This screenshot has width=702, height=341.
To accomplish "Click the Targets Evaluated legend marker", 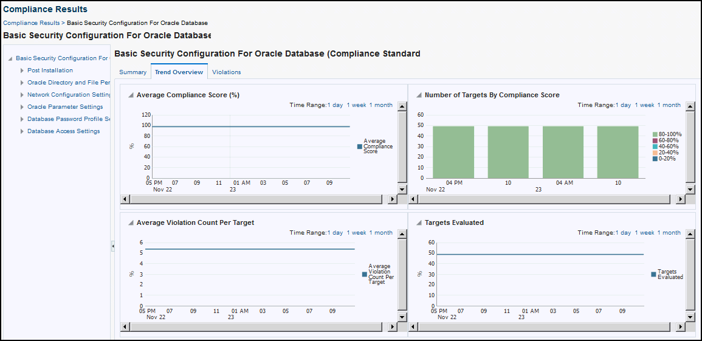I will tap(653, 274).
